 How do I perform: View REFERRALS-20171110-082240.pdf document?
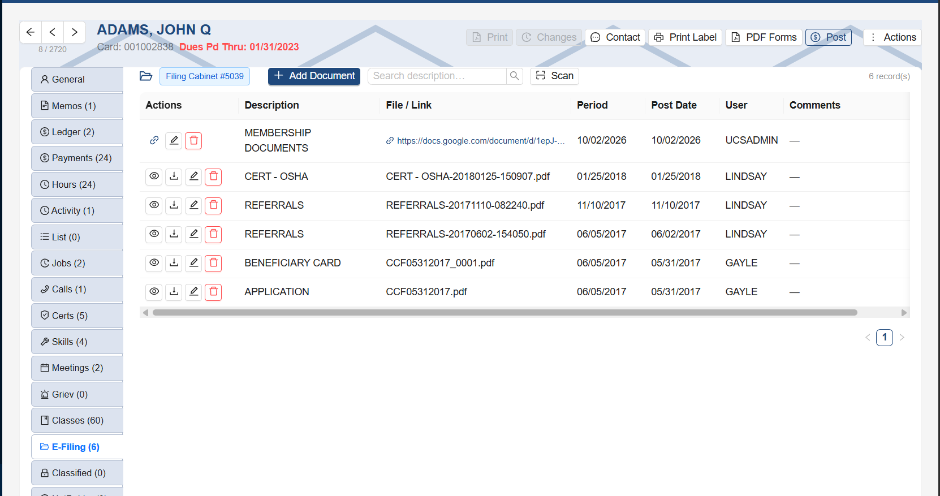pos(154,205)
